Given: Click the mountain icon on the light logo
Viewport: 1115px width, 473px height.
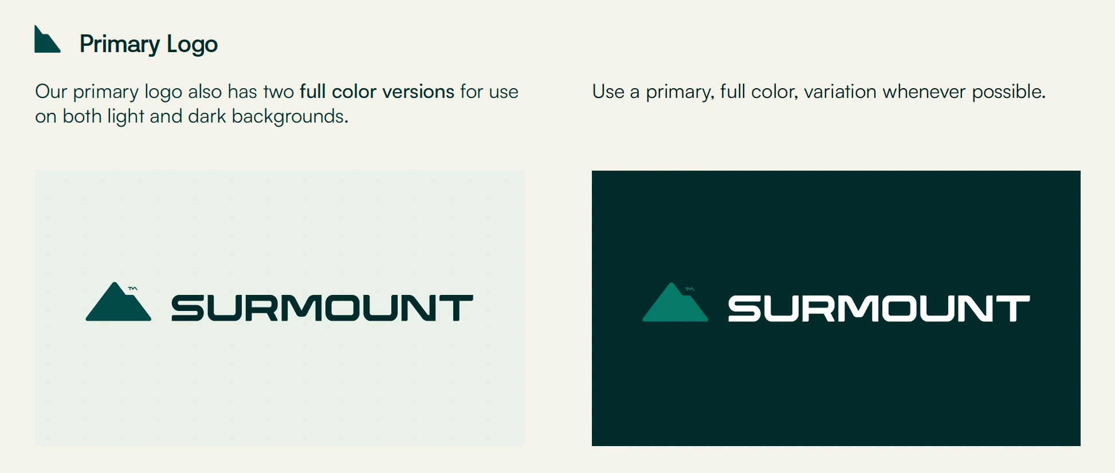Looking at the screenshot, I should tap(119, 301).
